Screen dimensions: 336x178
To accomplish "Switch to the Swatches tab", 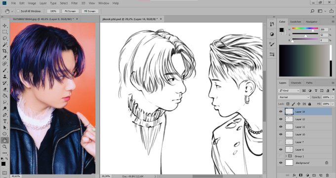I will tap(295, 22).
